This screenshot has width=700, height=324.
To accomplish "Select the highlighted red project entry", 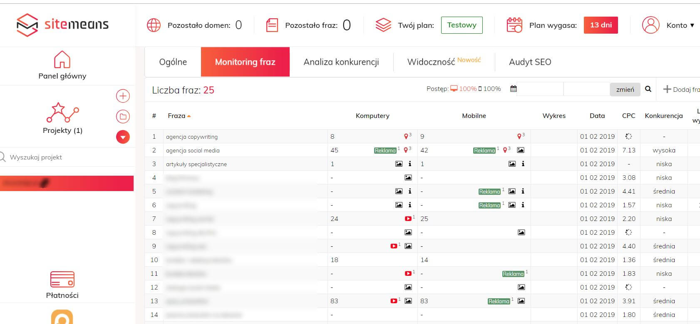I will click(67, 183).
